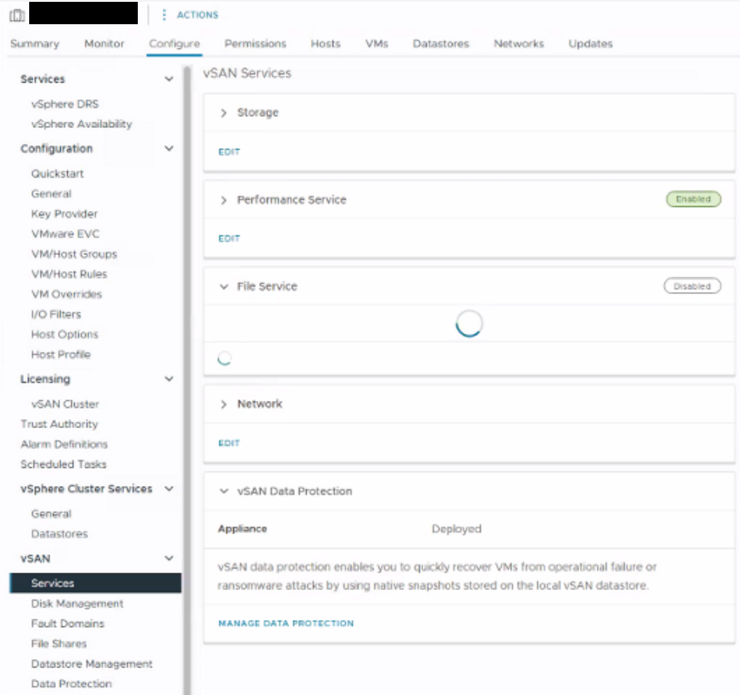Open the VMs tab
Screen dimensions: 740x695
pos(377,43)
